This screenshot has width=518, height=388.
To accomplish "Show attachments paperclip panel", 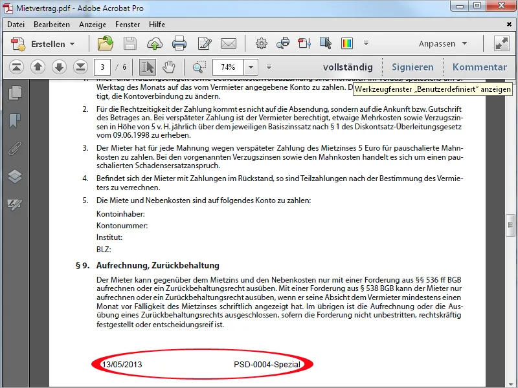I will (15, 149).
